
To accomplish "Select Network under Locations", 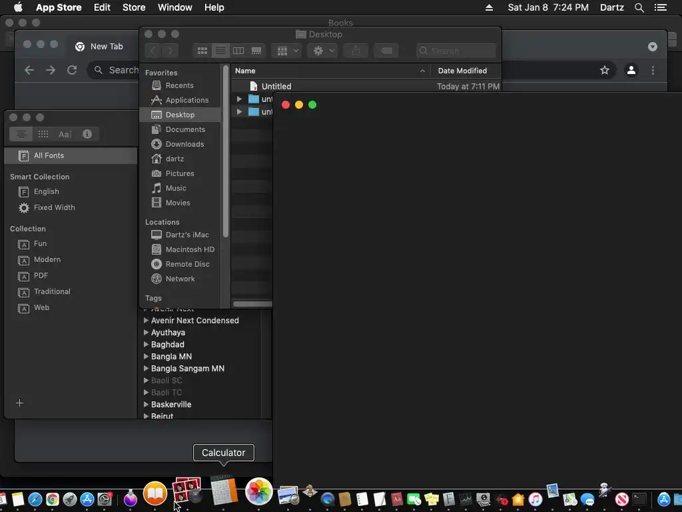I will click(x=179, y=279).
